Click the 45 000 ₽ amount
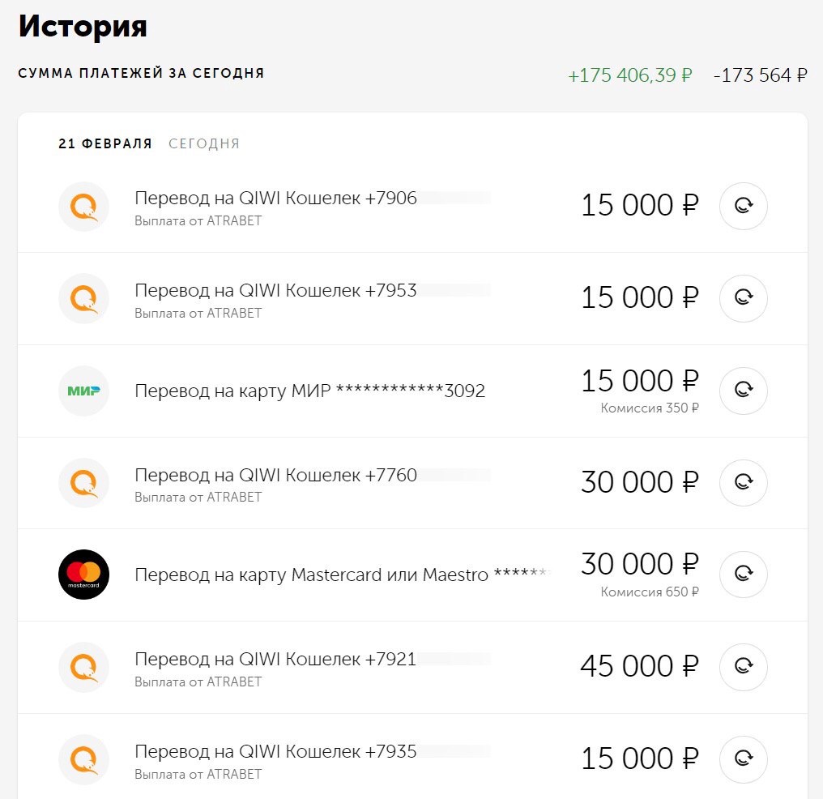The height and width of the screenshot is (799, 823). [x=638, y=667]
